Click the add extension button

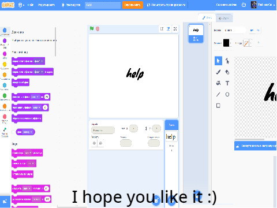click(5, 202)
